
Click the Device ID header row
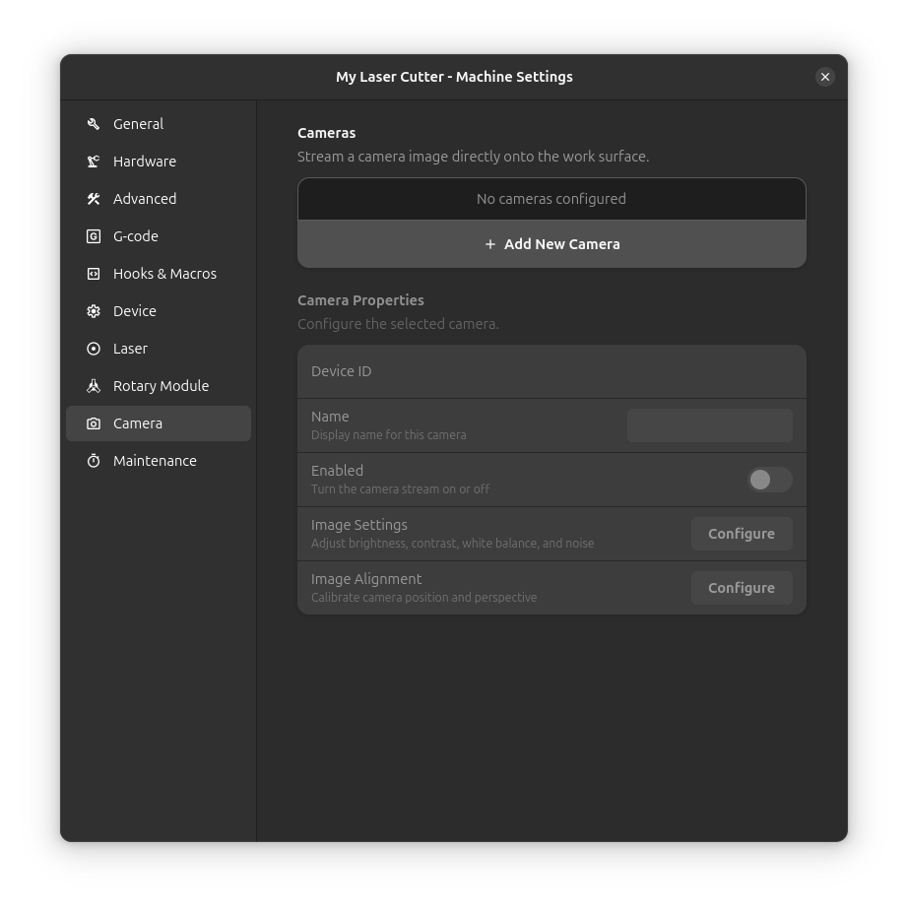click(551, 371)
